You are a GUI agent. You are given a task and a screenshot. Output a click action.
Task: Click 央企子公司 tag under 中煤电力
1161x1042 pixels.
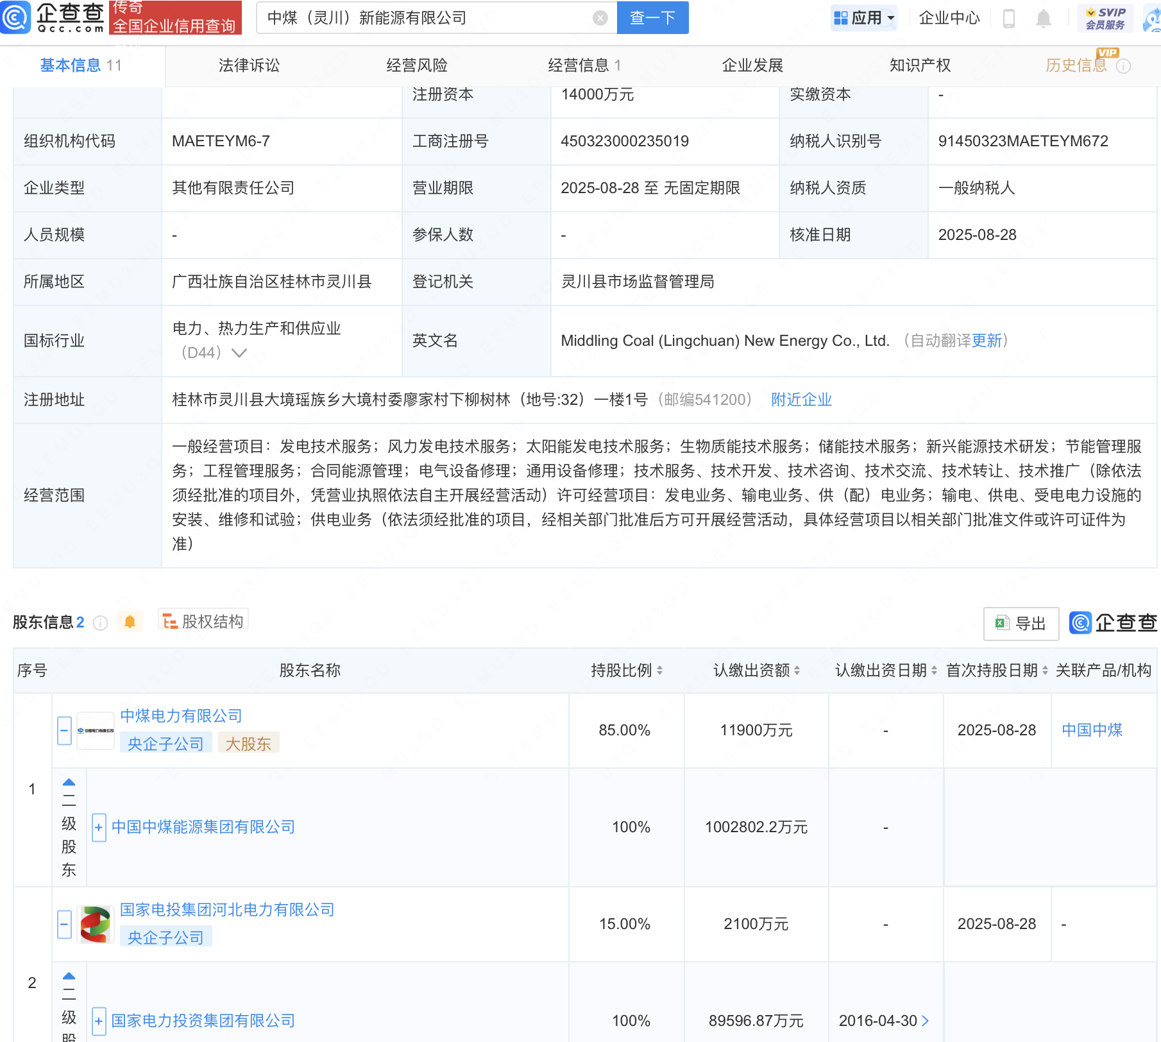(165, 744)
